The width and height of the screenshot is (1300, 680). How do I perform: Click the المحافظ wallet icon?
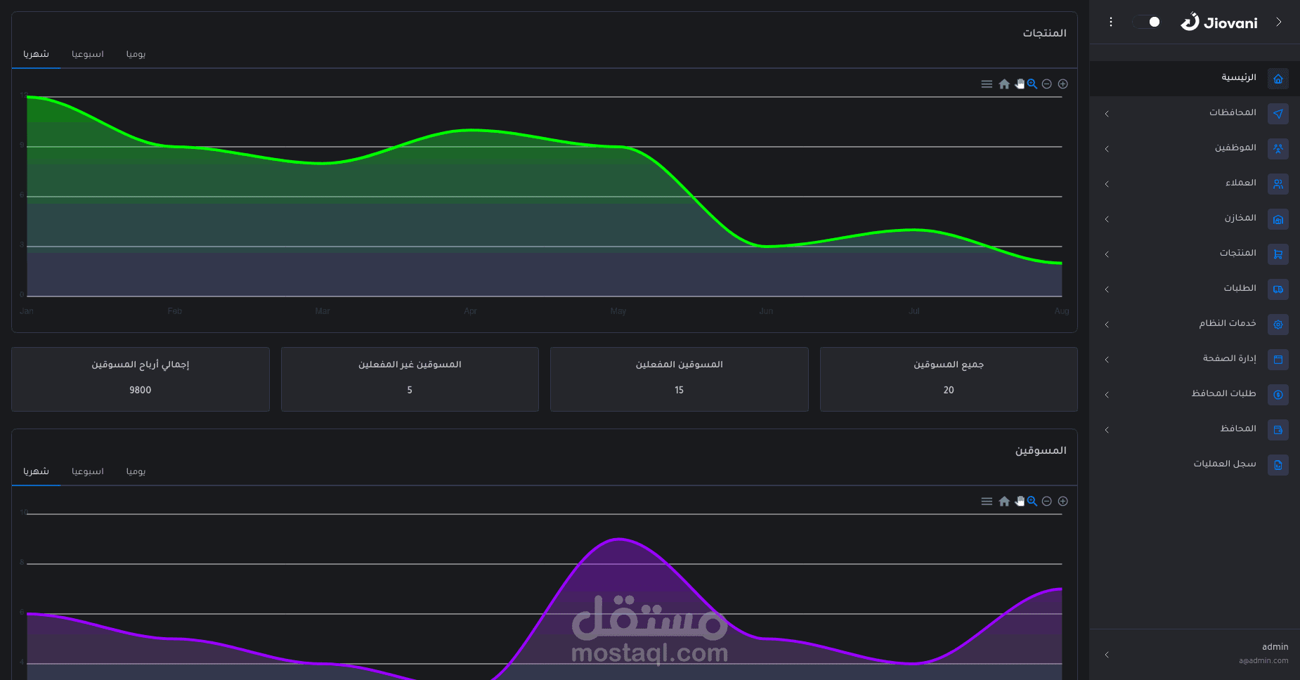(x=1278, y=430)
